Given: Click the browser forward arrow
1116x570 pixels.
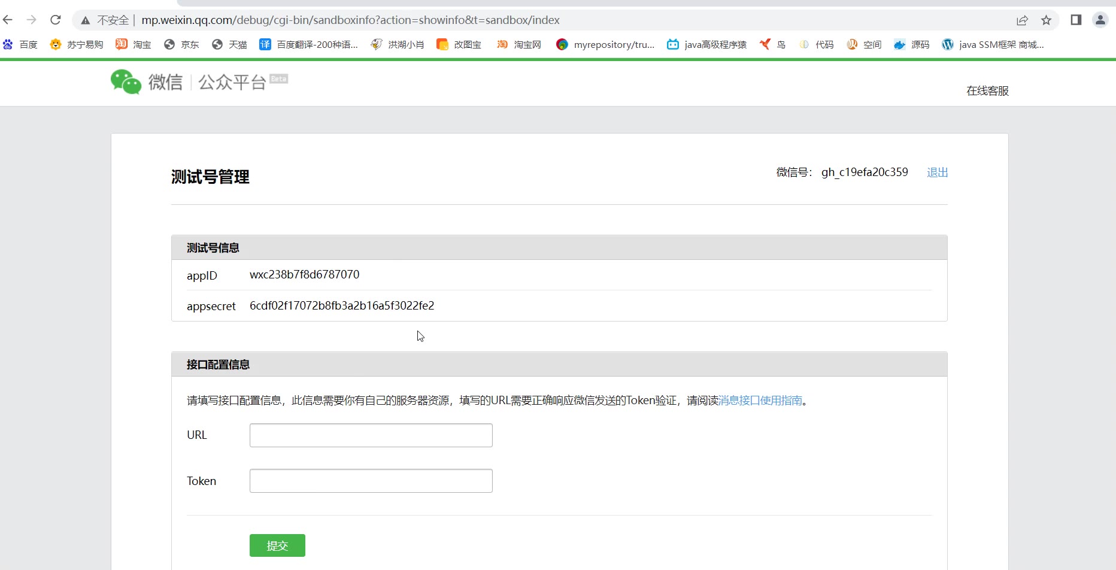Looking at the screenshot, I should [32, 20].
